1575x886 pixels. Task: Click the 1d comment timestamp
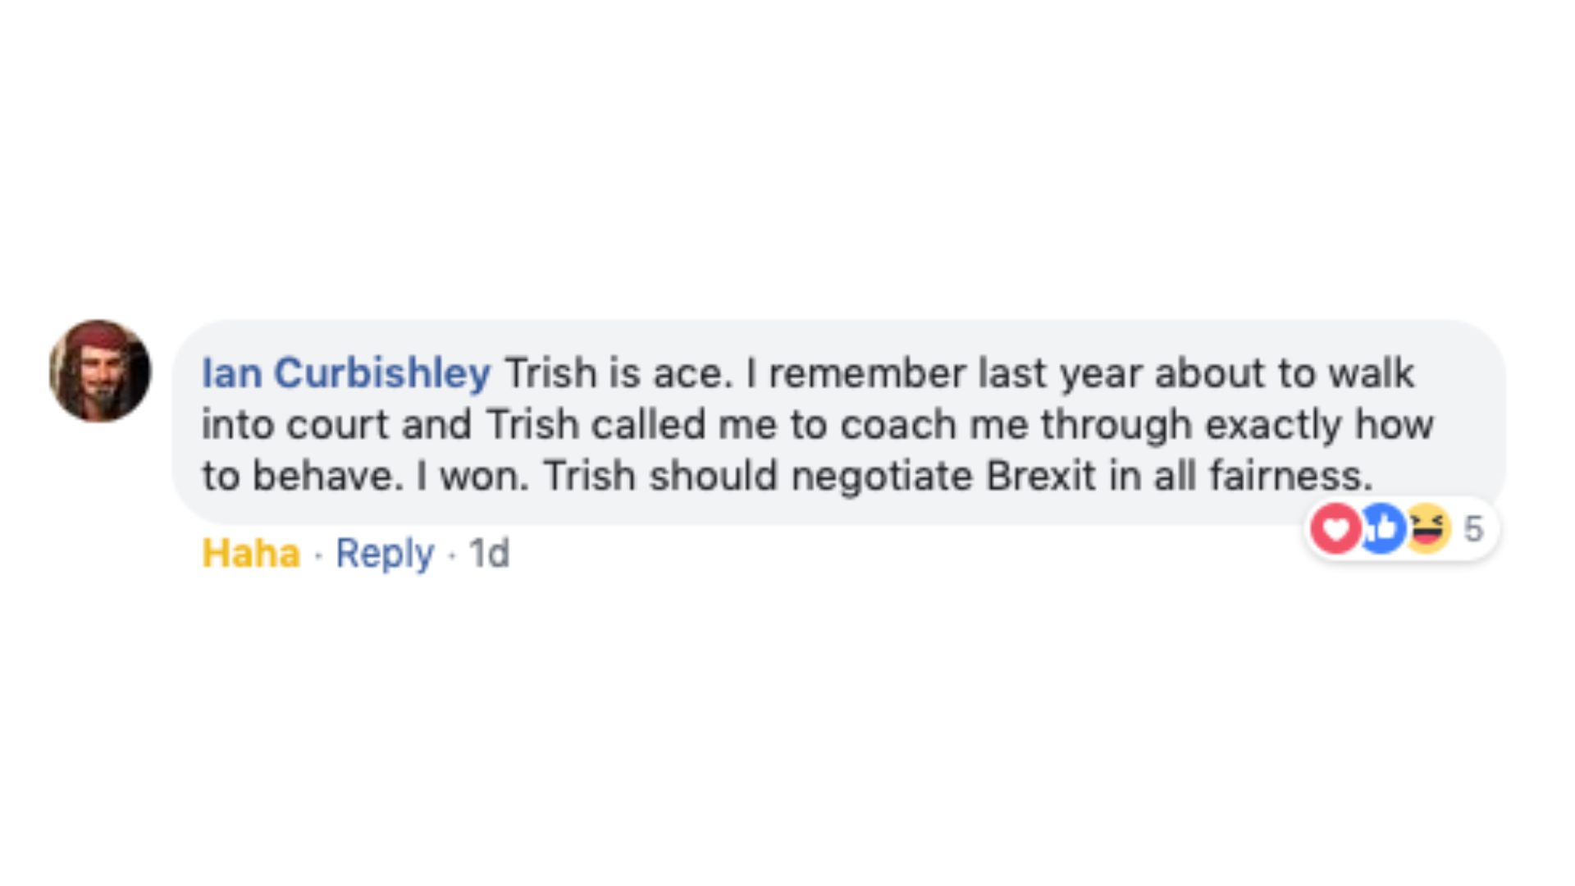[x=489, y=554]
